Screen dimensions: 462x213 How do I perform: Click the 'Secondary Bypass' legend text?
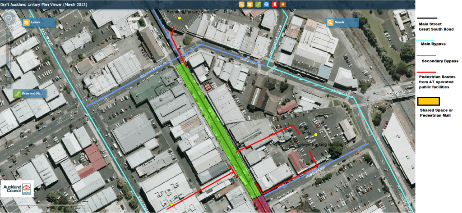440,61
